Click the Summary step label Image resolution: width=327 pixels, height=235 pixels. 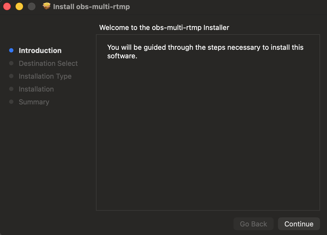pyautogui.click(x=34, y=102)
